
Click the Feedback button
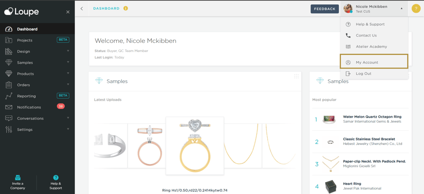pyautogui.click(x=325, y=9)
